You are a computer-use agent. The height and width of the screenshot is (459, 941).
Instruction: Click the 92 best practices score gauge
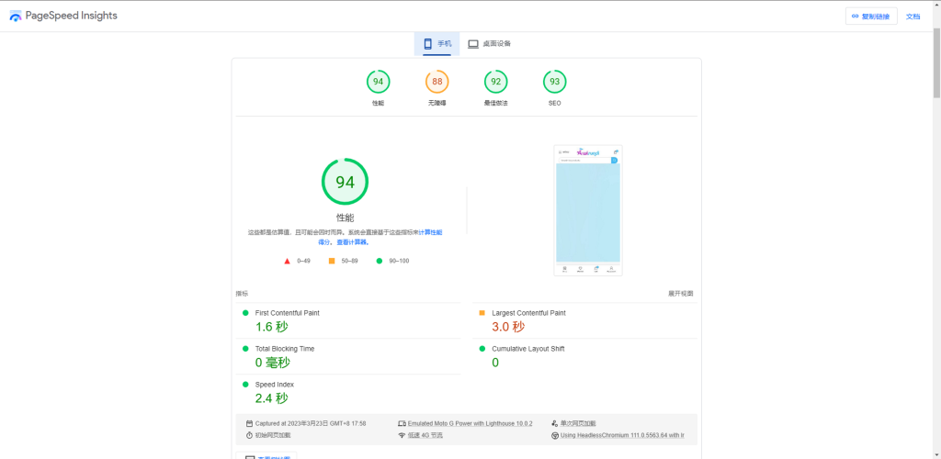point(495,82)
